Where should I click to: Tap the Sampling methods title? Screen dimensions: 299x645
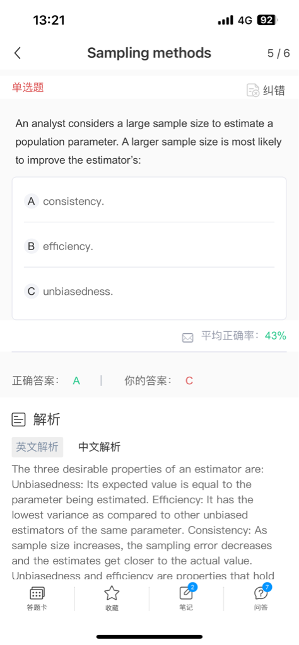click(149, 53)
